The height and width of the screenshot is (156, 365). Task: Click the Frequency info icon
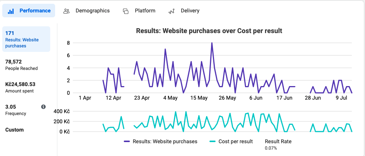pyautogui.click(x=43, y=107)
